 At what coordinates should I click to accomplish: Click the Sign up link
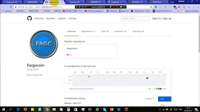coord(167,18)
